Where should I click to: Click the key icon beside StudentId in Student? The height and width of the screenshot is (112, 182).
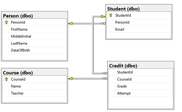click(x=111, y=15)
